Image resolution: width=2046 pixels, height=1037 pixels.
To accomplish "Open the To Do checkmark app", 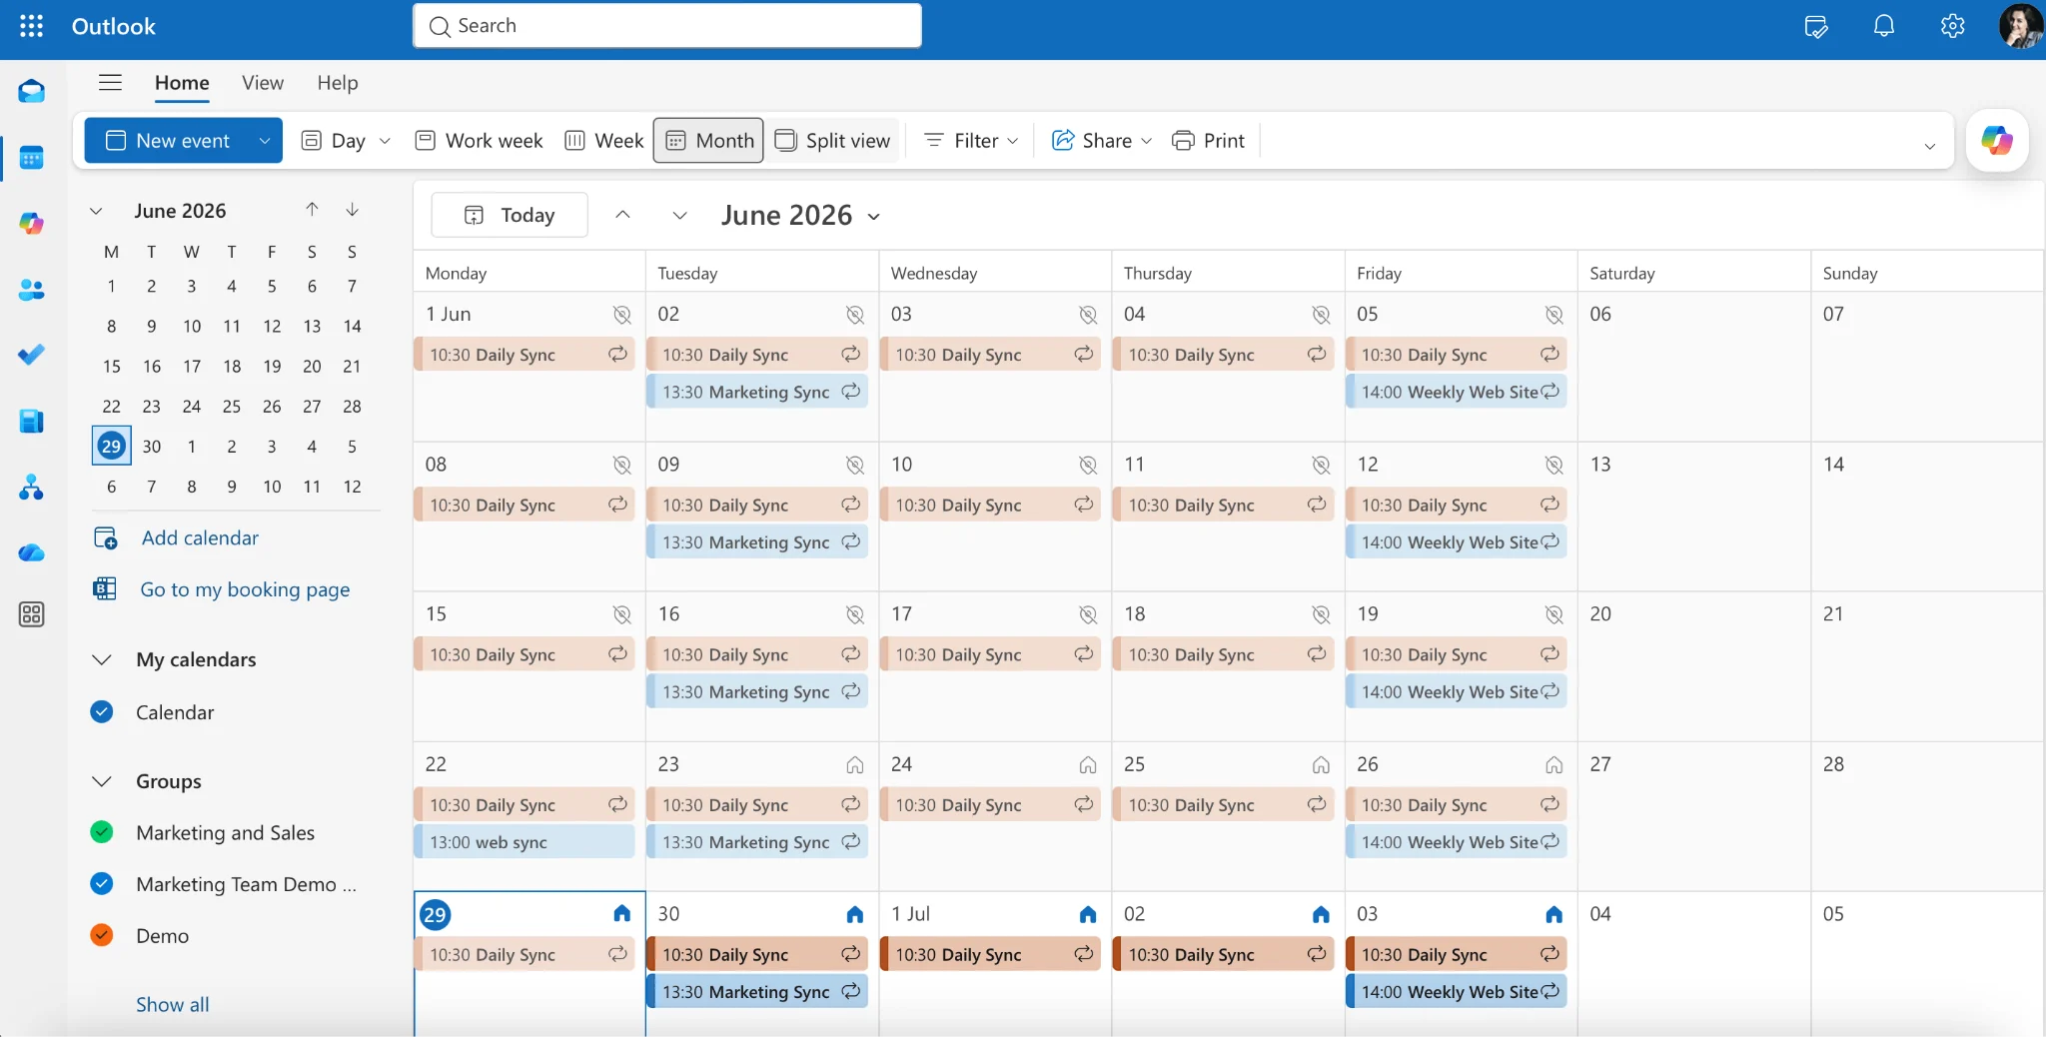I will pyautogui.click(x=31, y=355).
